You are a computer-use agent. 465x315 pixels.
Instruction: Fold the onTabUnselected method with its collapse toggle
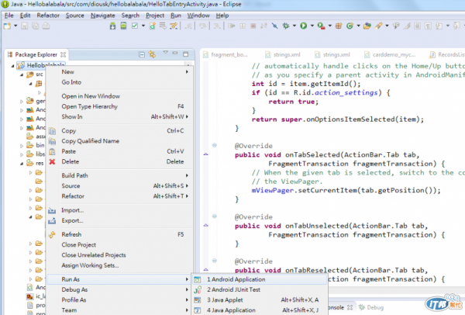(x=215, y=216)
